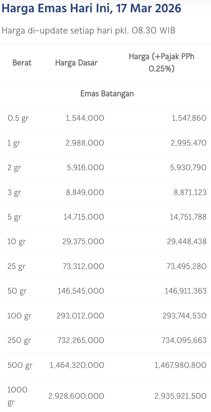Click taxed price 1,547,860 for 0.5 gr
Screen dimensions: 211x412
[x=189, y=118]
